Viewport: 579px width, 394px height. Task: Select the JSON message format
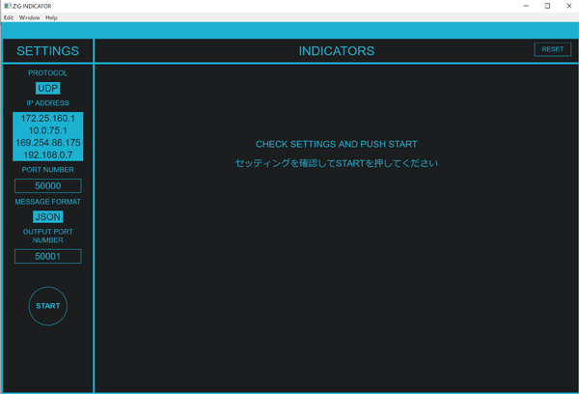[x=48, y=216]
